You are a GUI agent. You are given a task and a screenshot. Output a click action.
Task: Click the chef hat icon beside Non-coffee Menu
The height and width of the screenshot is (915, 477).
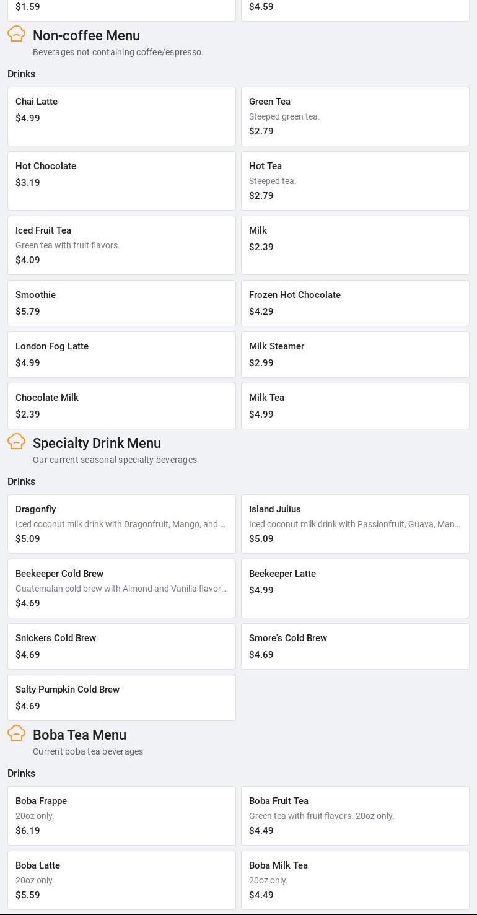(x=17, y=33)
